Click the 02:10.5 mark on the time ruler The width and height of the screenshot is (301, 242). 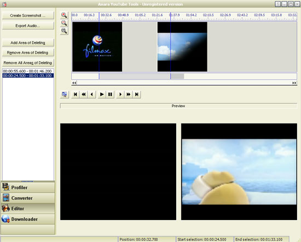coord(209,15)
